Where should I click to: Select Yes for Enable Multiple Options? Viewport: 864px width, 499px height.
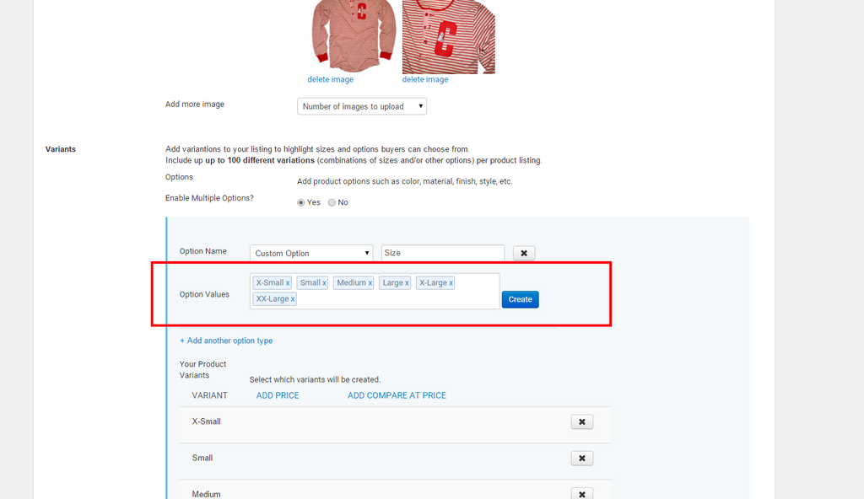301,202
